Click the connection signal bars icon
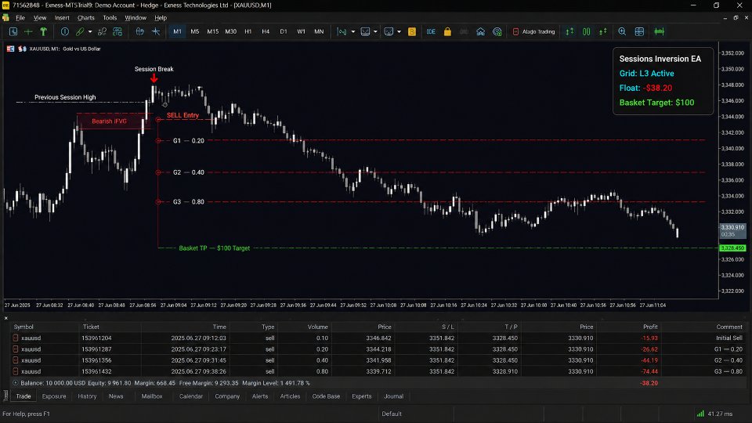The width and height of the screenshot is (752, 423). (700, 414)
